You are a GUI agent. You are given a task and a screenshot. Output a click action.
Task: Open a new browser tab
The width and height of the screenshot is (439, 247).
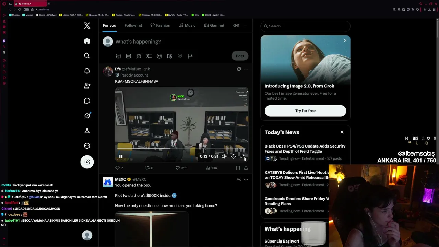[49, 4]
